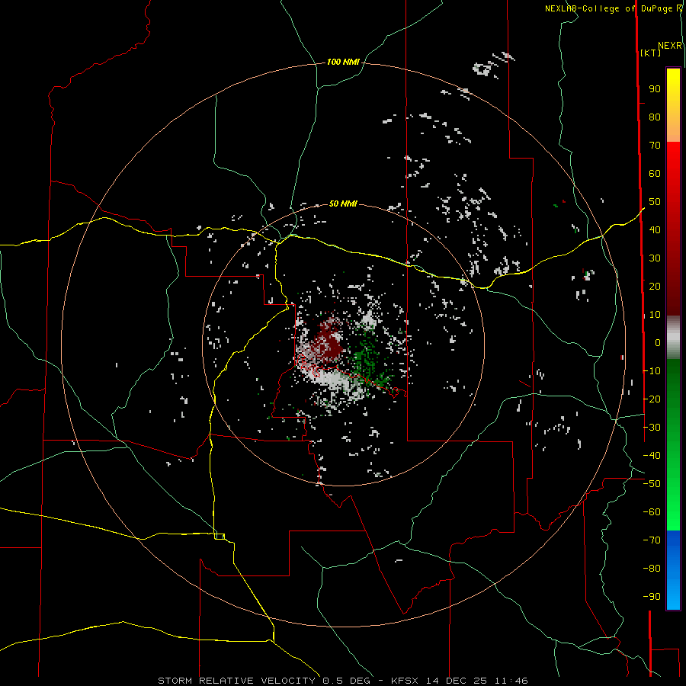Screen dimensions: 686x686
Task: Click the 40 value on the velocity scale
Action: 655,230
